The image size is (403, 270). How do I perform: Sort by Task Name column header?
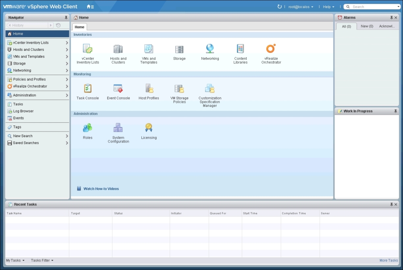(x=37, y=213)
